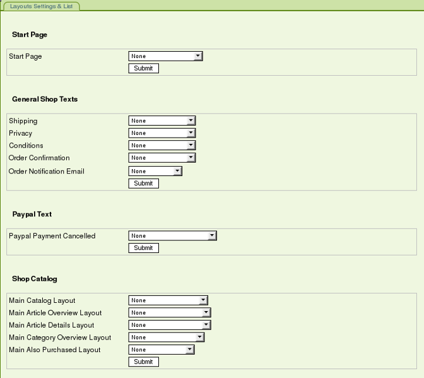Submit the Shop Catalog settings
The image size is (424, 378).
143,362
